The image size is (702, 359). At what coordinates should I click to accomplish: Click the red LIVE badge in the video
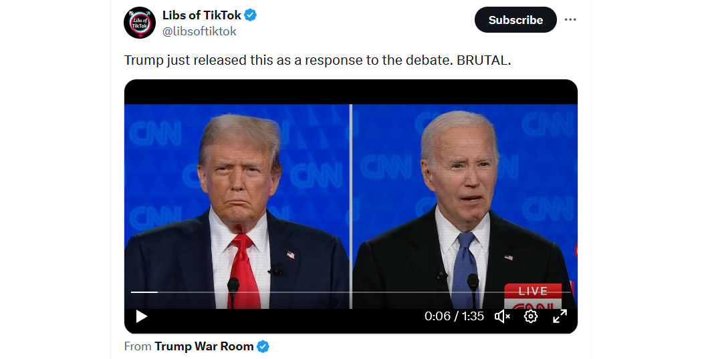[533, 291]
